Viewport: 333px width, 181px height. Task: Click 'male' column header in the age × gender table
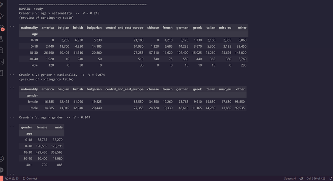[x=58, y=127]
